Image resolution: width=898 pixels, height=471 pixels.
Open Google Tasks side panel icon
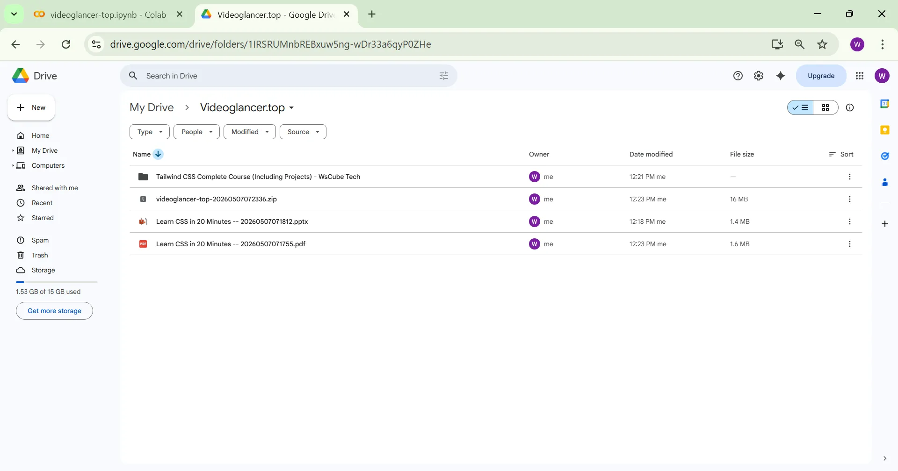tap(885, 156)
